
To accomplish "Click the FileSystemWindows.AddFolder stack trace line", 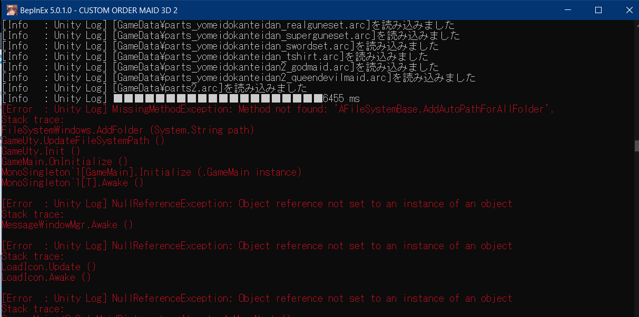I will click(128, 130).
